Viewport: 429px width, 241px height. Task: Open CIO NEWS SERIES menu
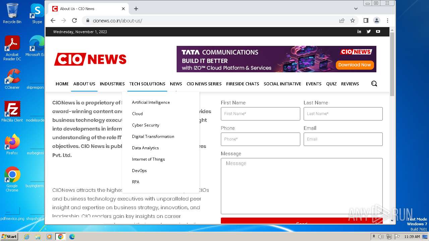pyautogui.click(x=204, y=84)
